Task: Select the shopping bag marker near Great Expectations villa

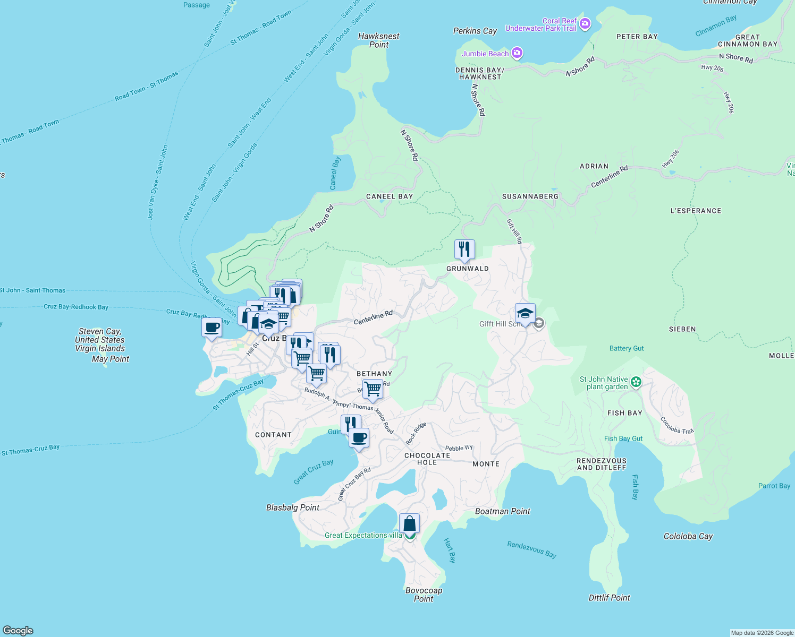Action: click(409, 523)
